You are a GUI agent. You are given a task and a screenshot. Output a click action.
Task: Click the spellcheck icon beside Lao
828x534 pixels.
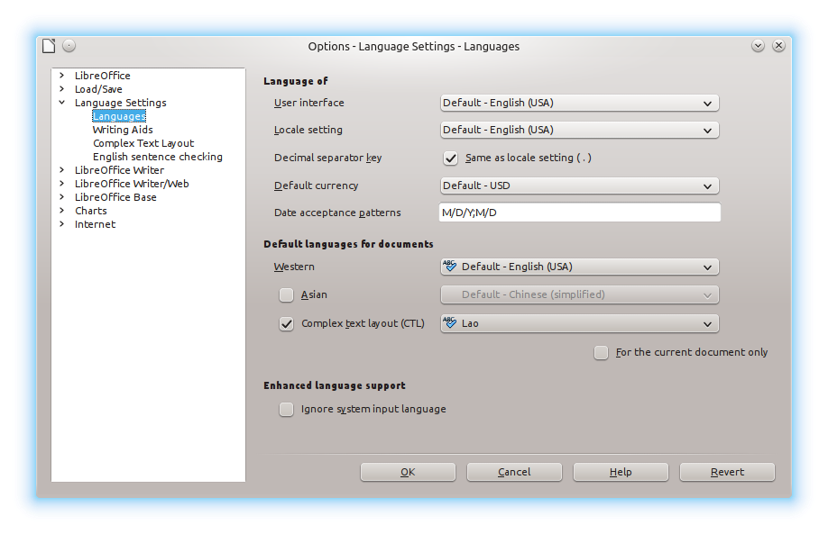449,322
